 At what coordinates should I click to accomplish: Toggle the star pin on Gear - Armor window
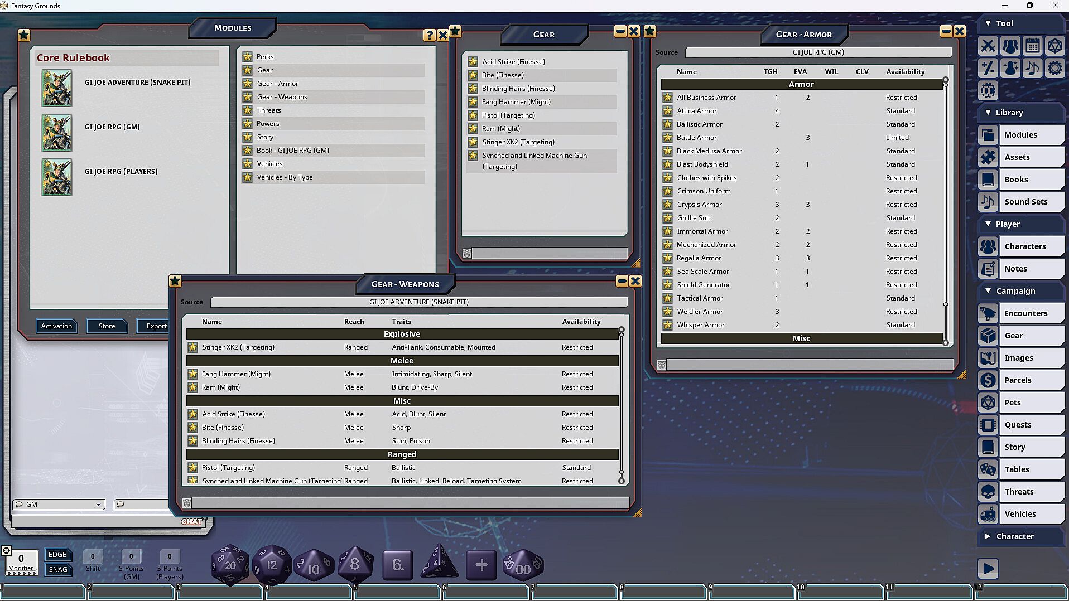(x=649, y=31)
